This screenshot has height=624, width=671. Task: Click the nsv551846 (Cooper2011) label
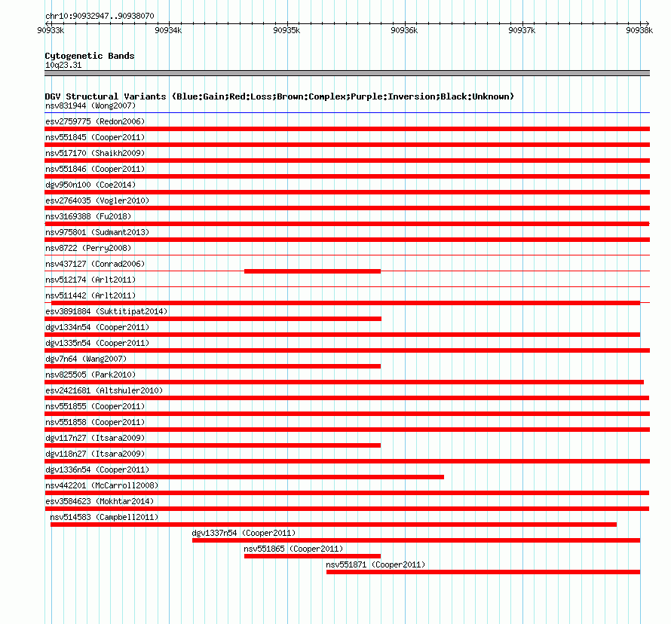click(95, 169)
